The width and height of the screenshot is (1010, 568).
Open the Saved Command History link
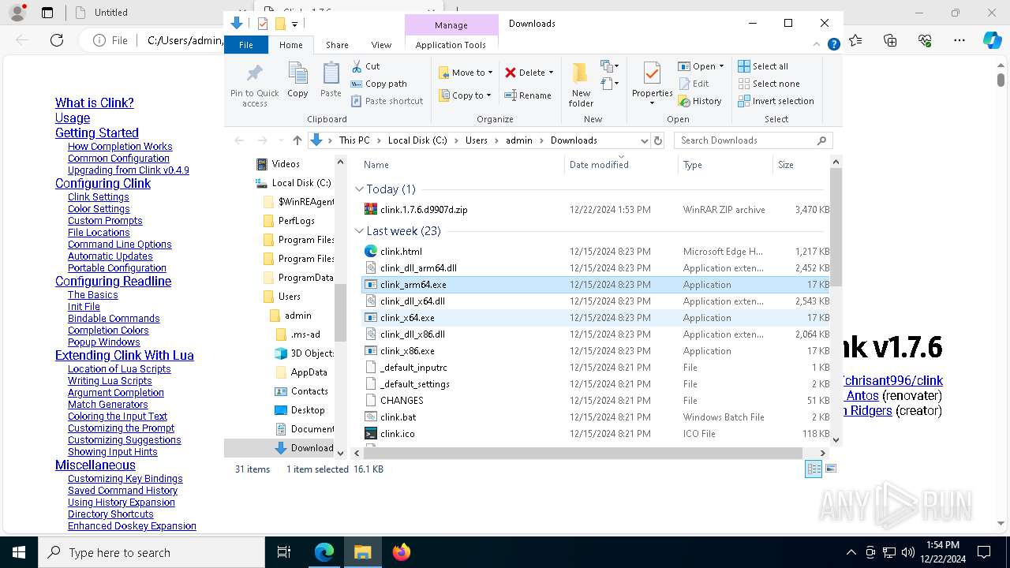pos(122,491)
